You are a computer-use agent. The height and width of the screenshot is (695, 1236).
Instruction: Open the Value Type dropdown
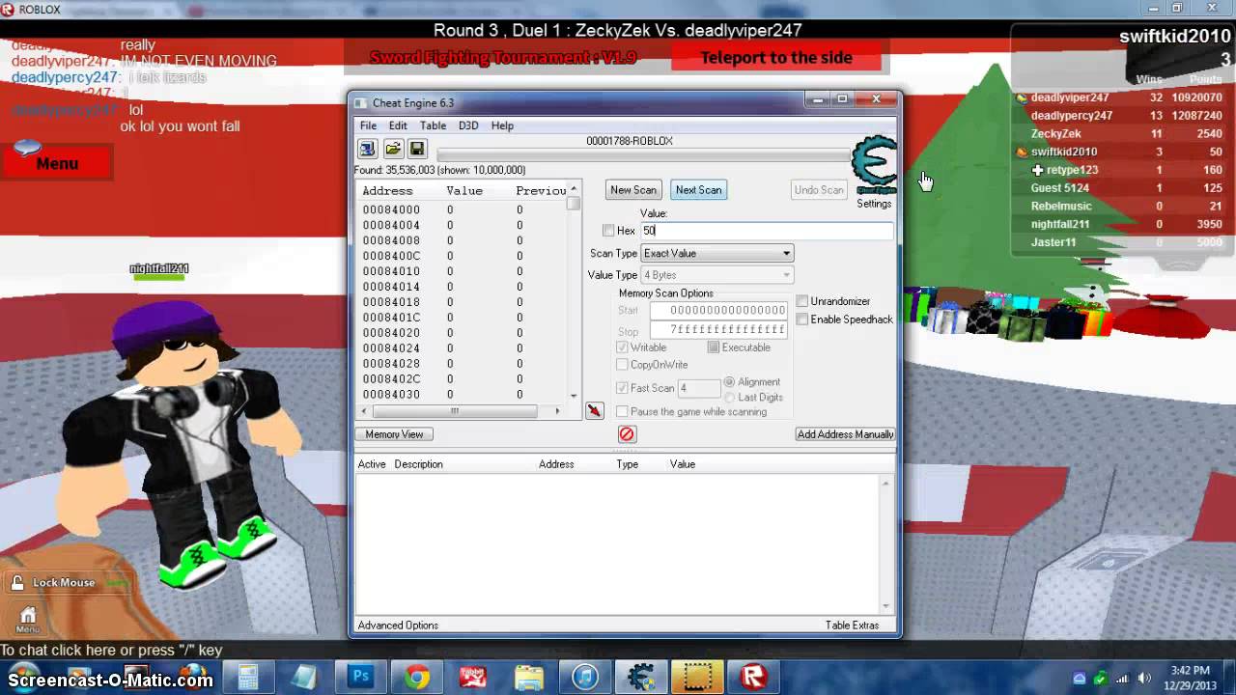click(x=717, y=275)
